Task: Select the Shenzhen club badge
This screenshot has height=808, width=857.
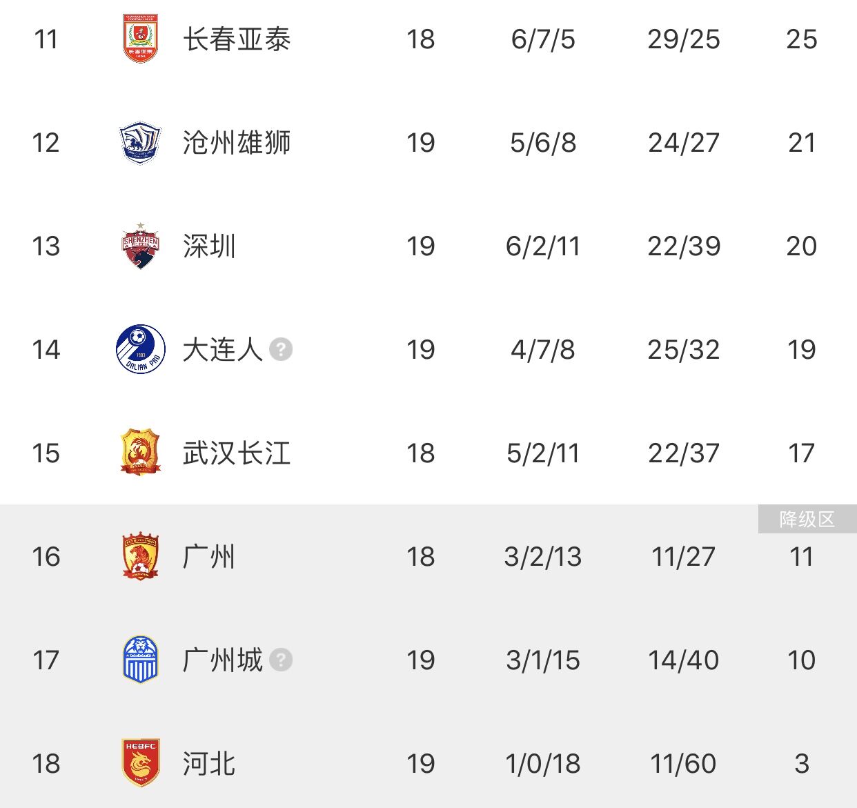Action: click(140, 246)
